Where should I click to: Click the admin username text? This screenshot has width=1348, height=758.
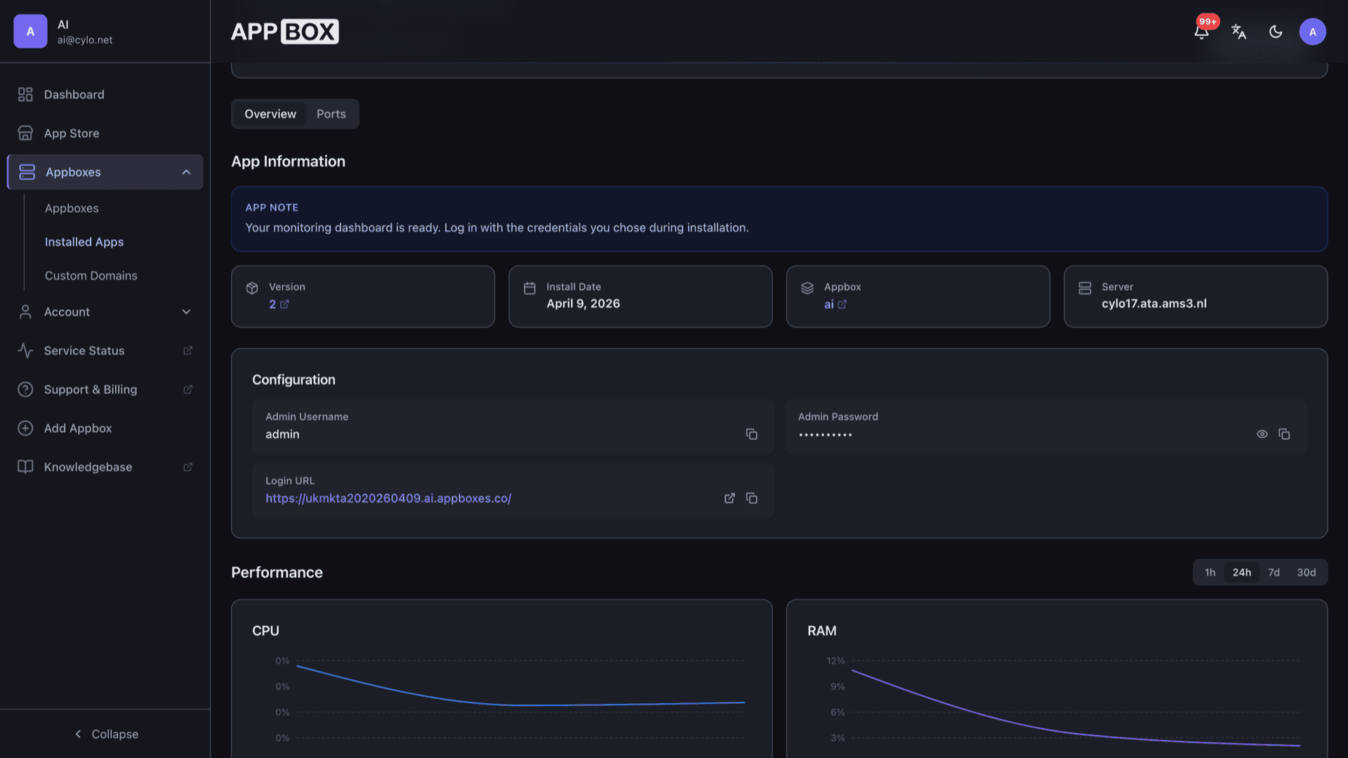[282, 434]
